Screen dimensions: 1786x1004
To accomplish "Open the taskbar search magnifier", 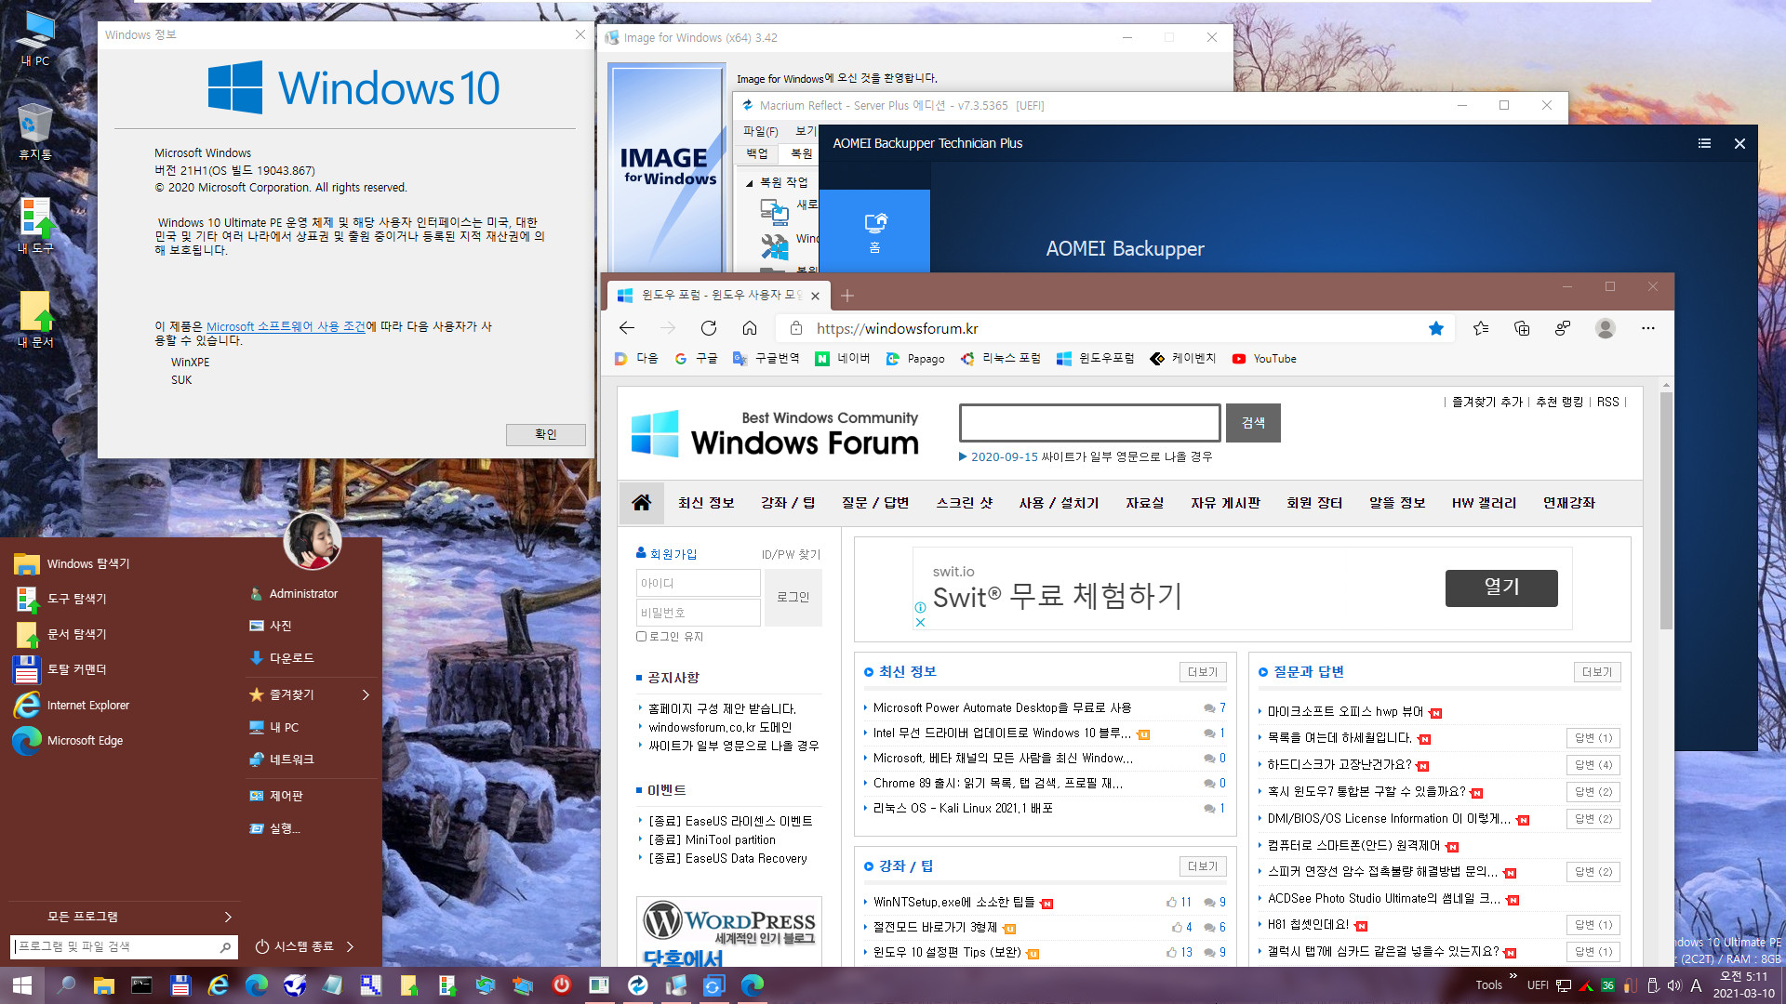I will pos(66,985).
